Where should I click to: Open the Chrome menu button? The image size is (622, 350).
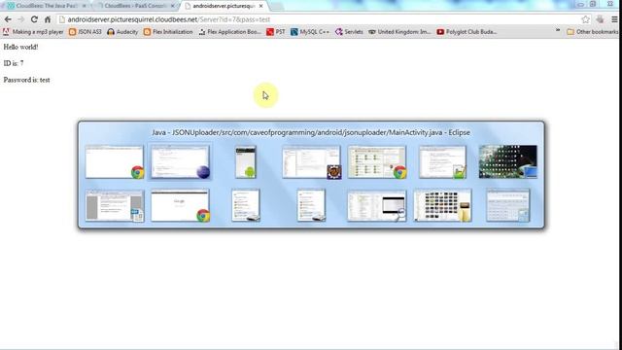(x=614, y=19)
